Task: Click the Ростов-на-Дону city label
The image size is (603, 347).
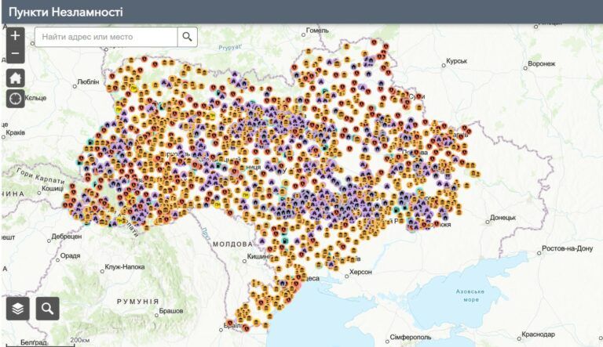Action: 567,249
